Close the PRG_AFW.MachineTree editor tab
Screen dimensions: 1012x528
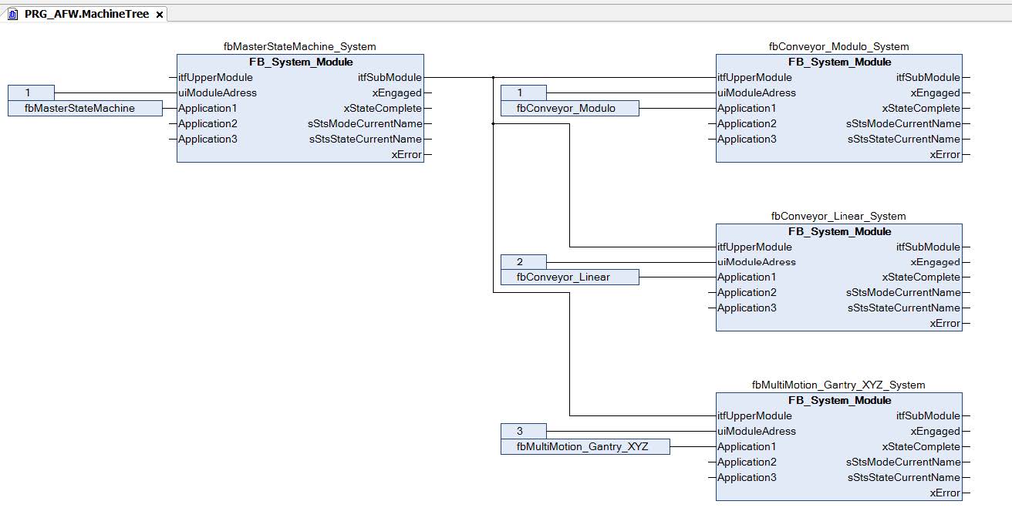pyautogui.click(x=160, y=15)
